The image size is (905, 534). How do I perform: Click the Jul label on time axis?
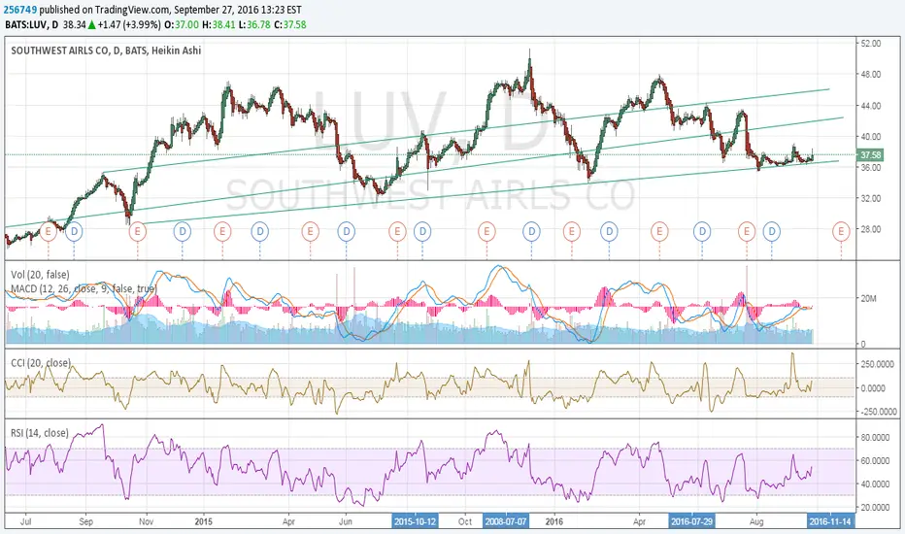point(25,521)
